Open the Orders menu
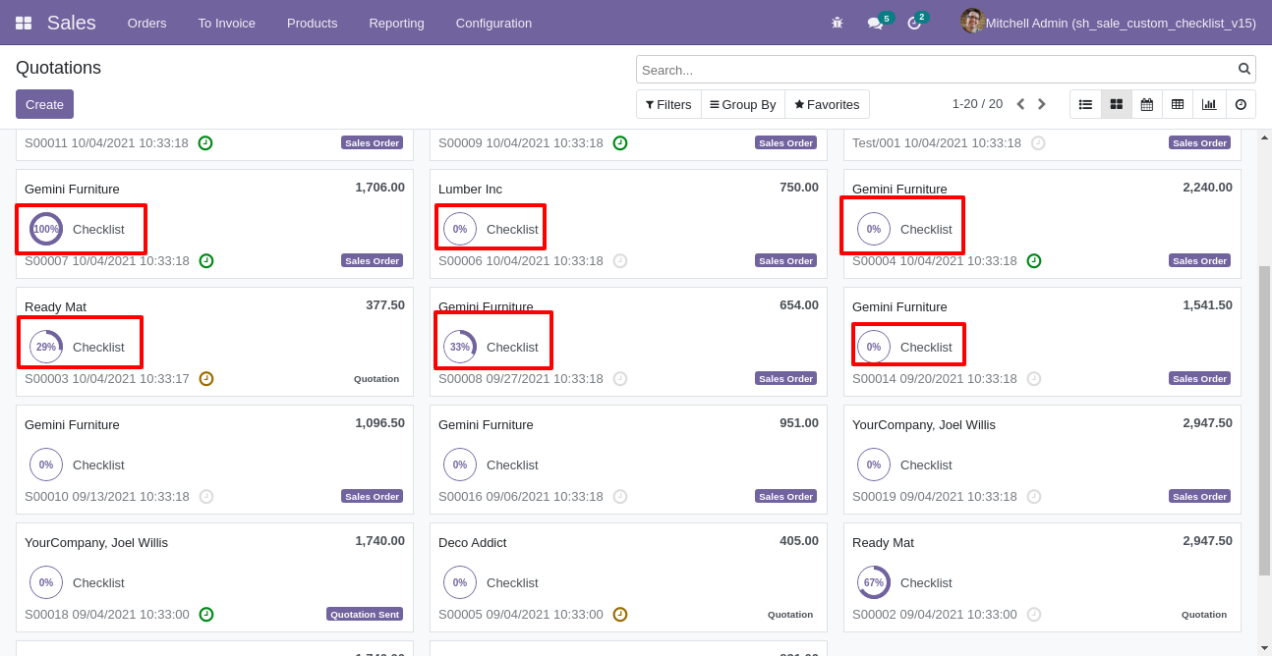This screenshot has width=1272, height=656. pos(146,23)
